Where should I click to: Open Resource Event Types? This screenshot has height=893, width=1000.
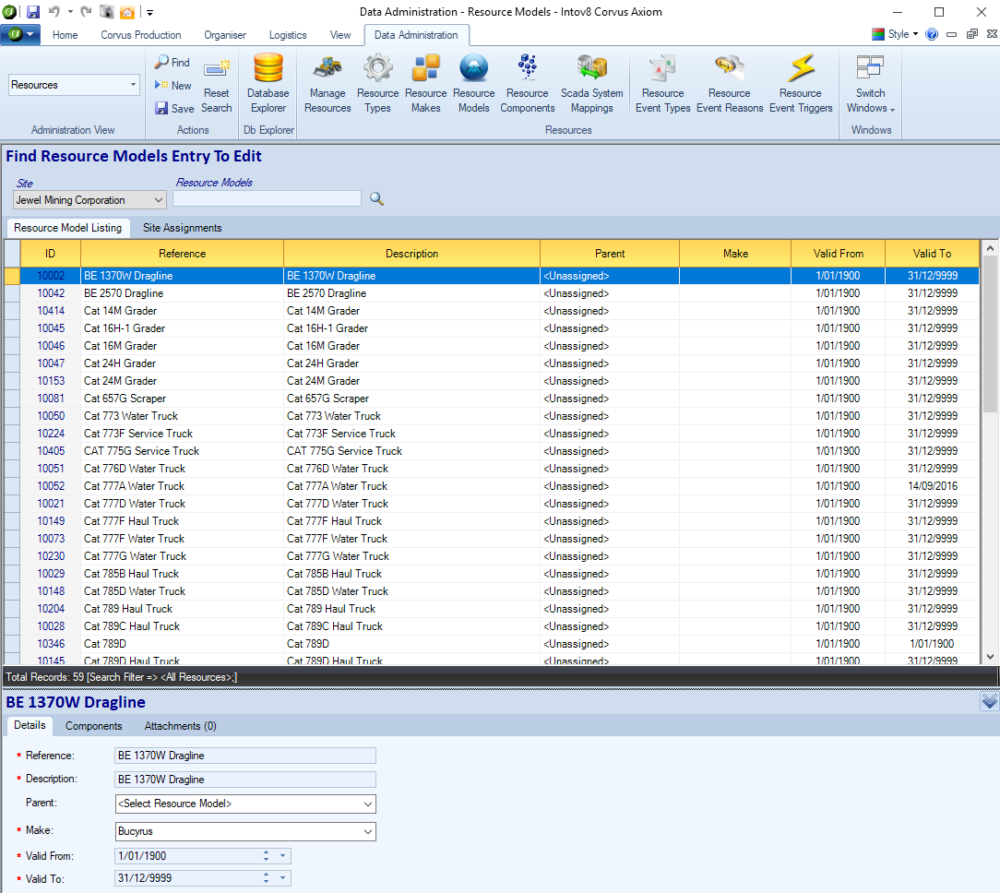click(x=662, y=84)
